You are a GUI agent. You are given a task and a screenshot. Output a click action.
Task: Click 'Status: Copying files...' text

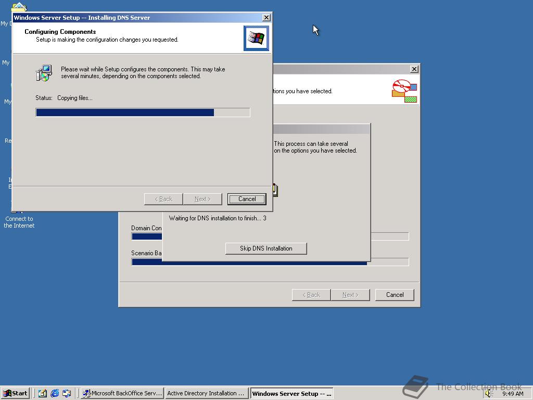pos(64,98)
